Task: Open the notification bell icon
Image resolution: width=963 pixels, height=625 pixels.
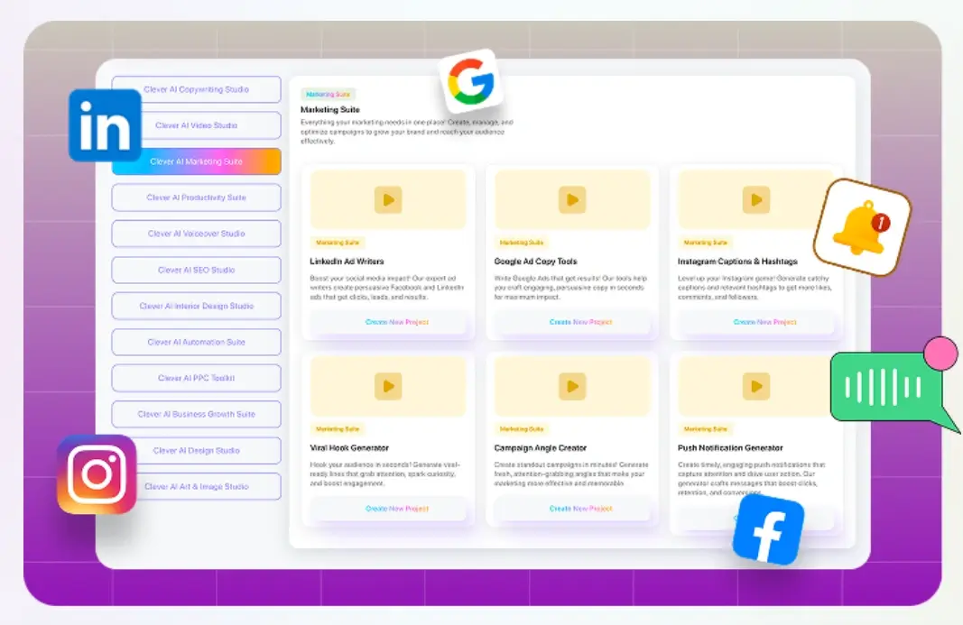Action: [x=862, y=226]
